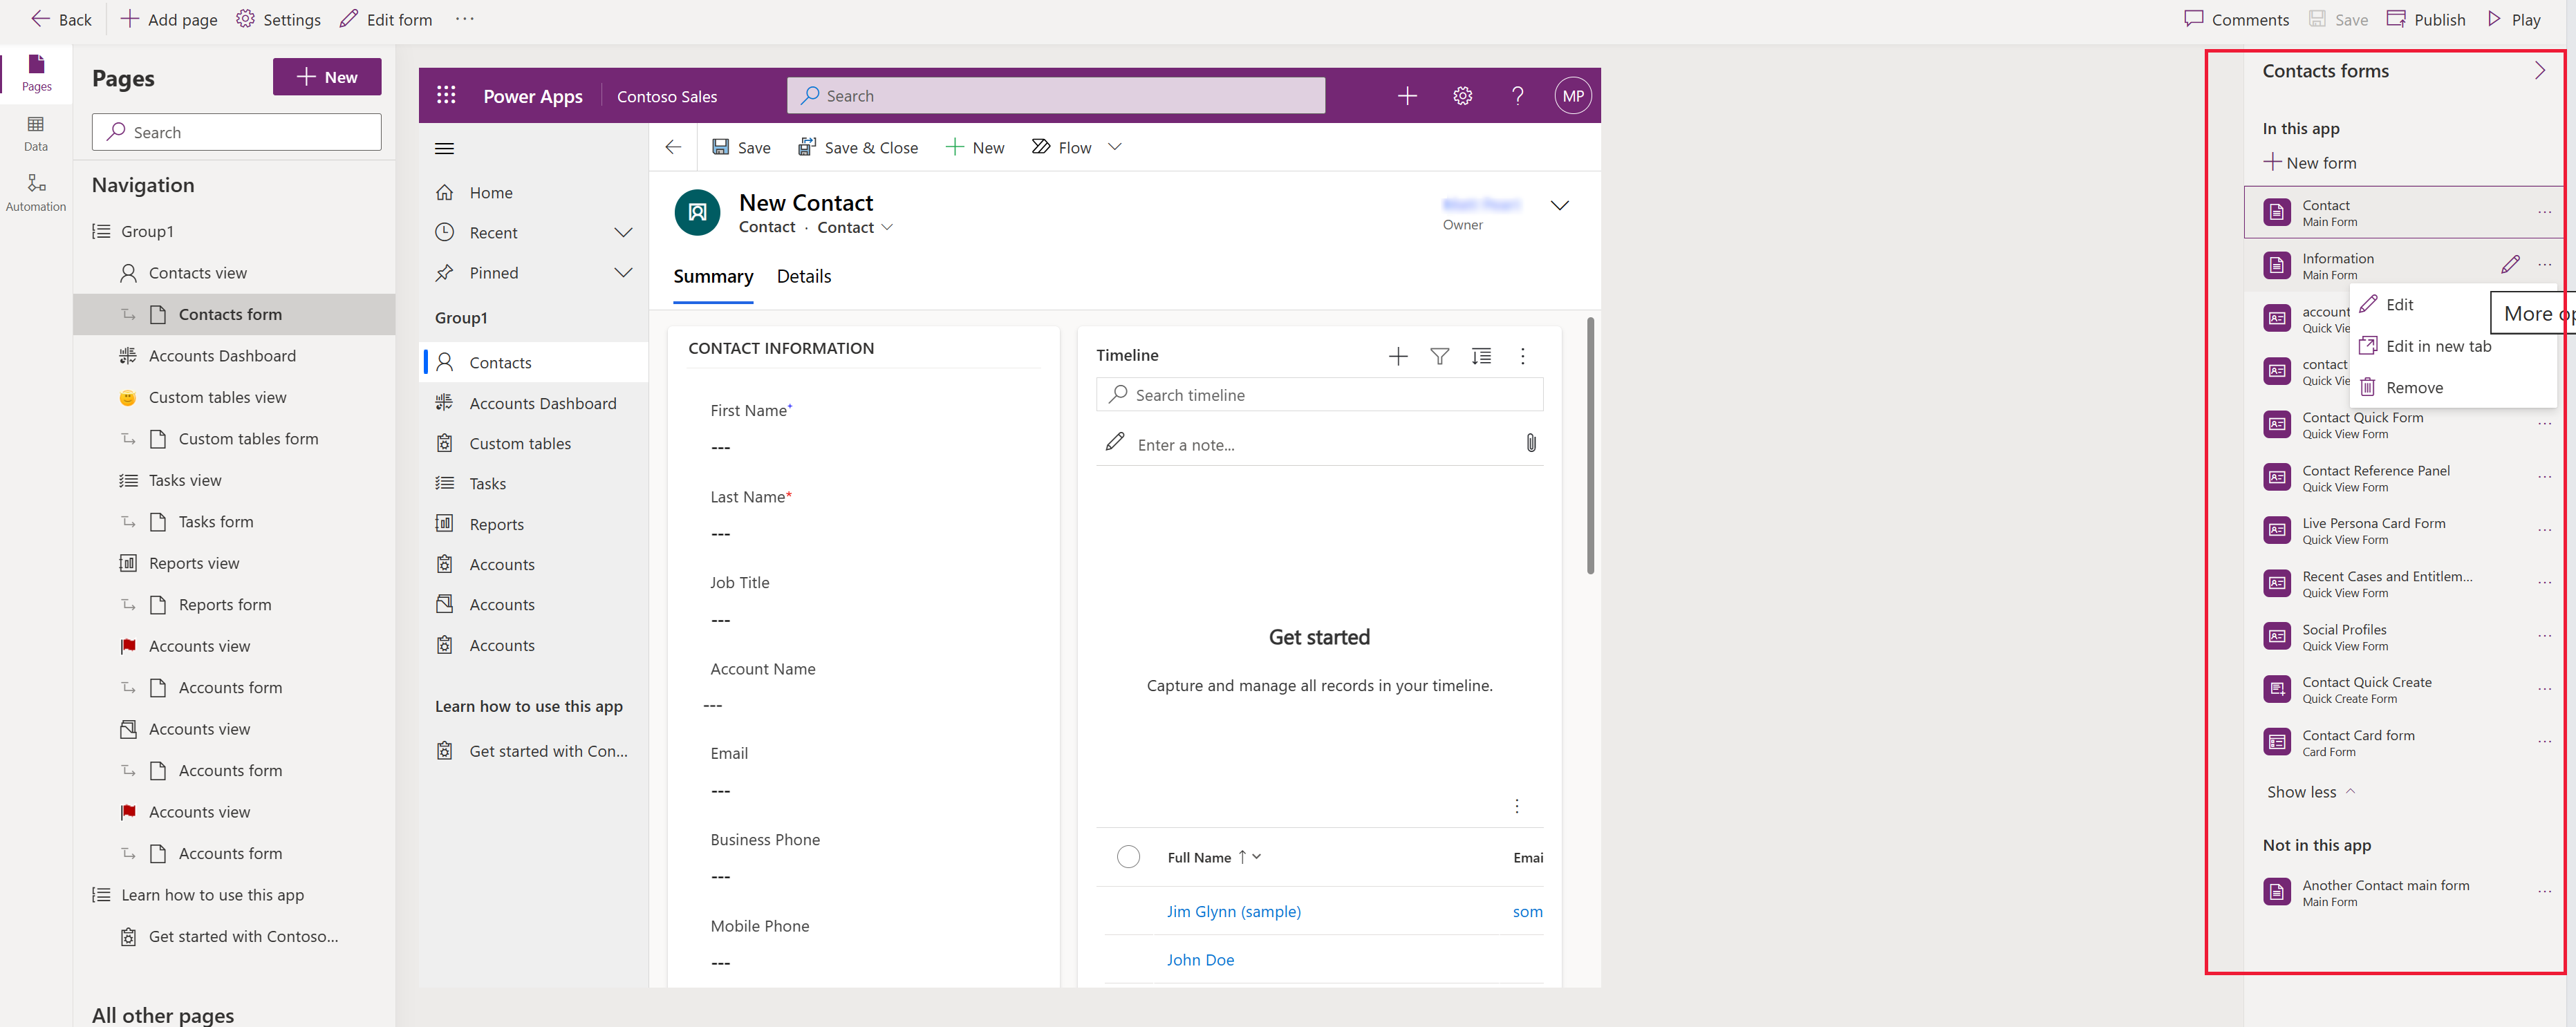The width and height of the screenshot is (2576, 1027).
Task: Click Play in top bar
Action: [2514, 19]
